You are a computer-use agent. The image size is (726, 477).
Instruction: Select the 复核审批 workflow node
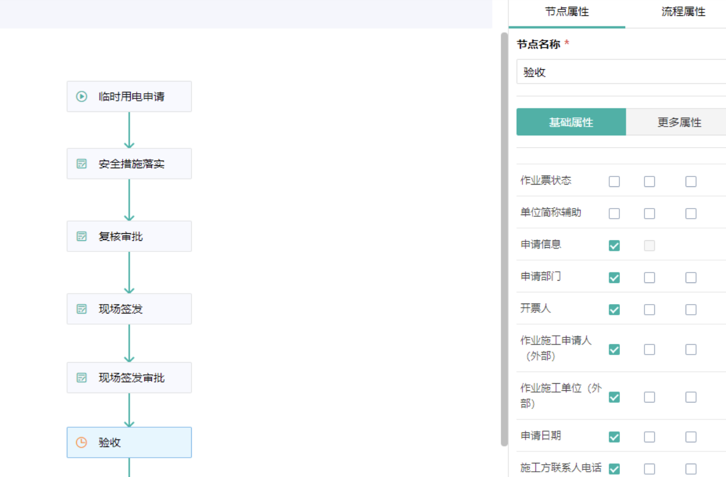(129, 237)
